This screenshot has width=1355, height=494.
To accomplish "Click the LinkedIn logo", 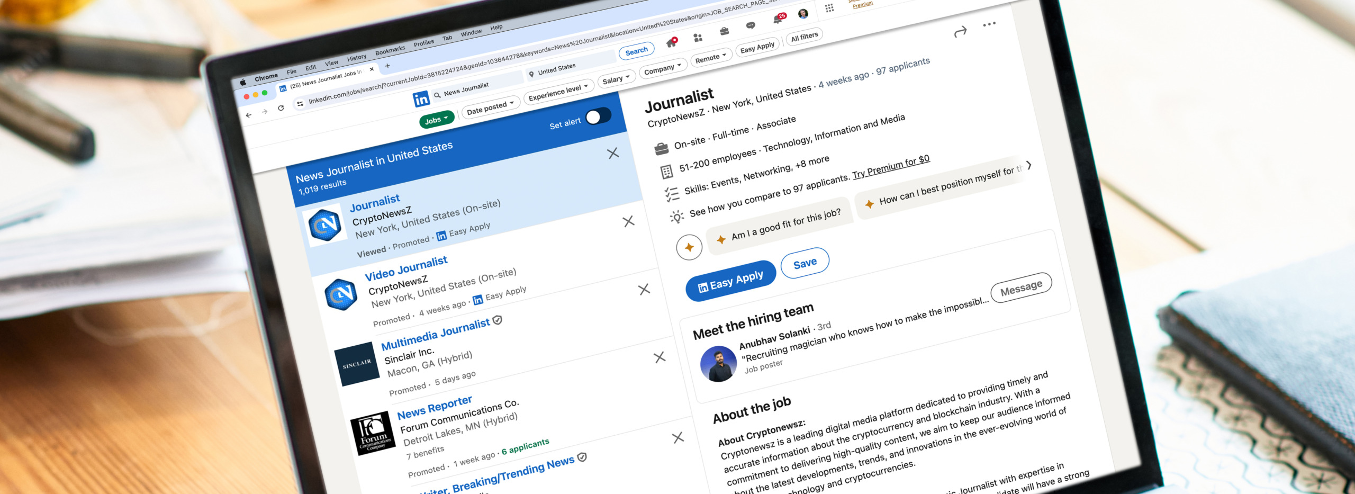I will [x=421, y=99].
